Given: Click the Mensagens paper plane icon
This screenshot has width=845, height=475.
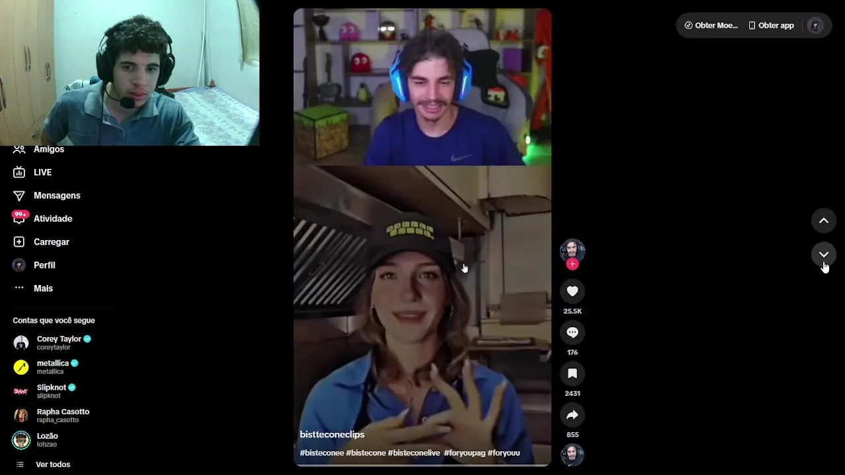Looking at the screenshot, I should pyautogui.click(x=19, y=196).
